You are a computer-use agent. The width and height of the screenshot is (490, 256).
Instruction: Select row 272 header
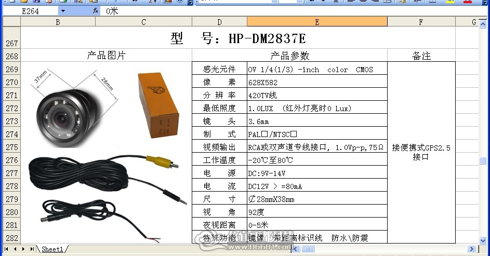(11, 107)
